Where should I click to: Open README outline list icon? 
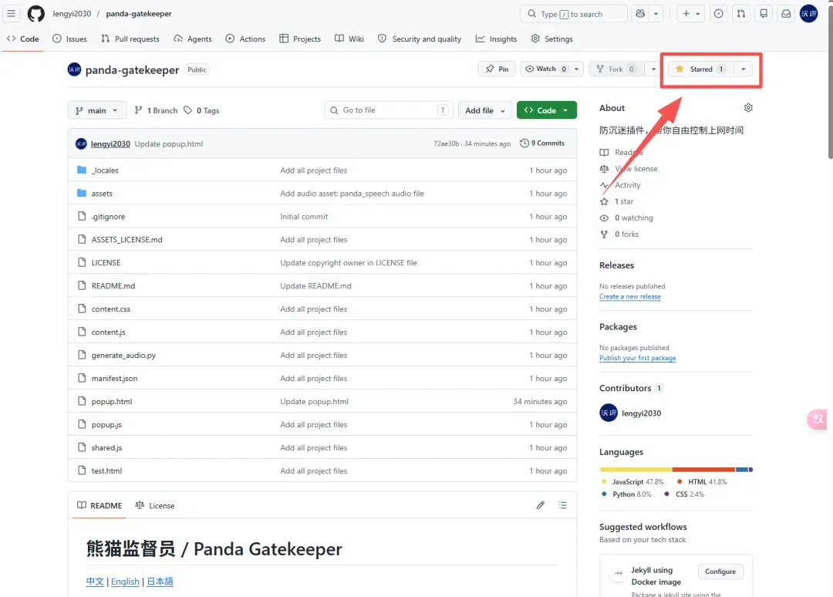point(562,505)
